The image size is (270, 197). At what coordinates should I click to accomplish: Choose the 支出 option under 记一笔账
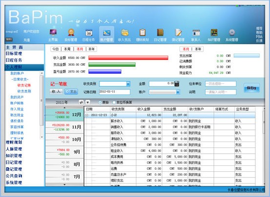click(x=71, y=91)
